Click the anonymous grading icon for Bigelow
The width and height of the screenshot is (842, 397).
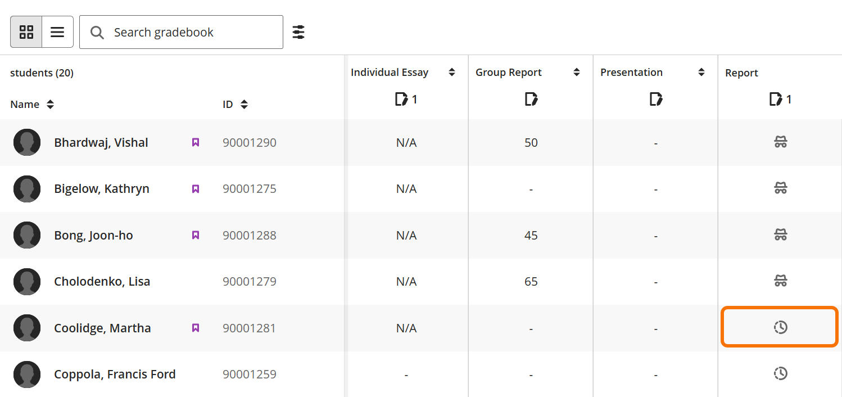pos(780,188)
